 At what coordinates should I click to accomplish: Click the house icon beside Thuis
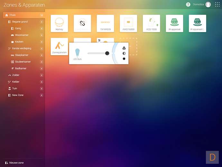7,15
